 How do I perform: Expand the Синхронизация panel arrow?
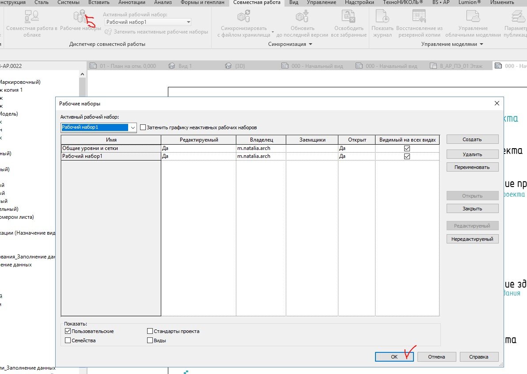[x=311, y=44]
